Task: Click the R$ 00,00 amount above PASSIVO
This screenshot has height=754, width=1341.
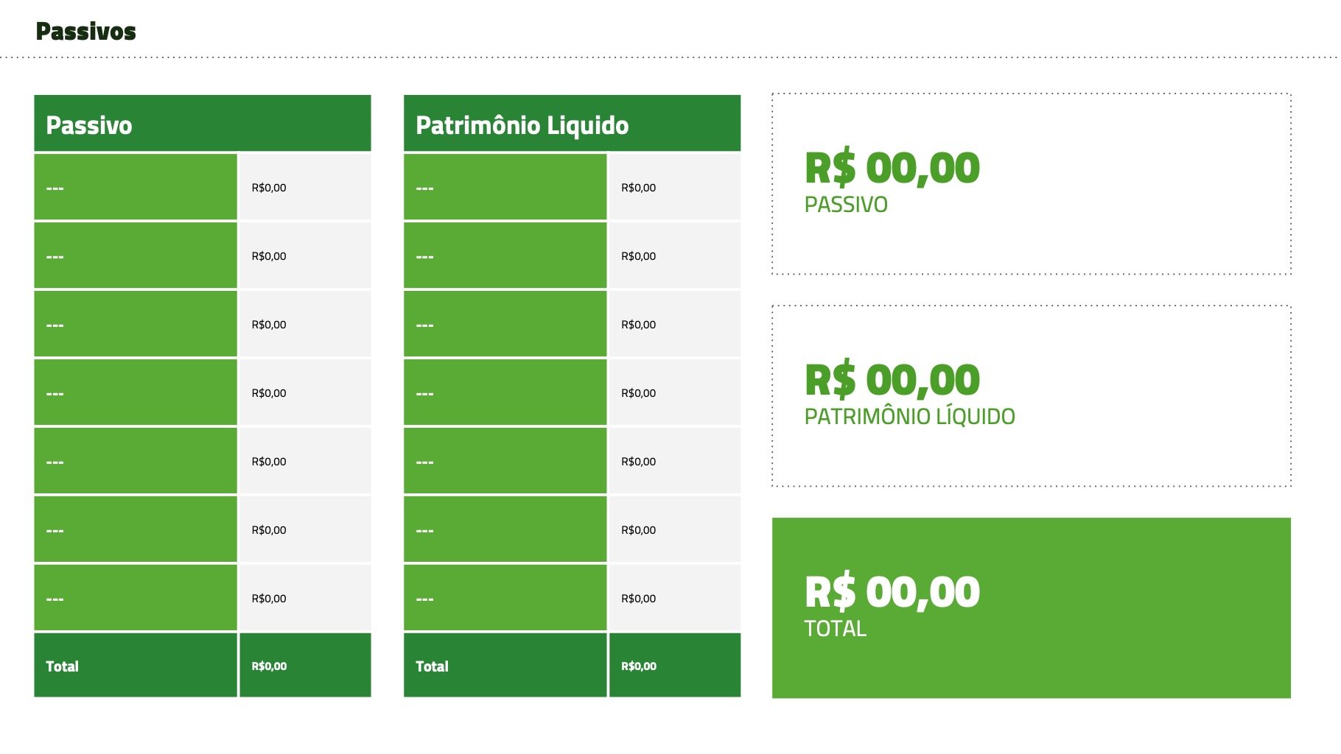Action: click(892, 168)
